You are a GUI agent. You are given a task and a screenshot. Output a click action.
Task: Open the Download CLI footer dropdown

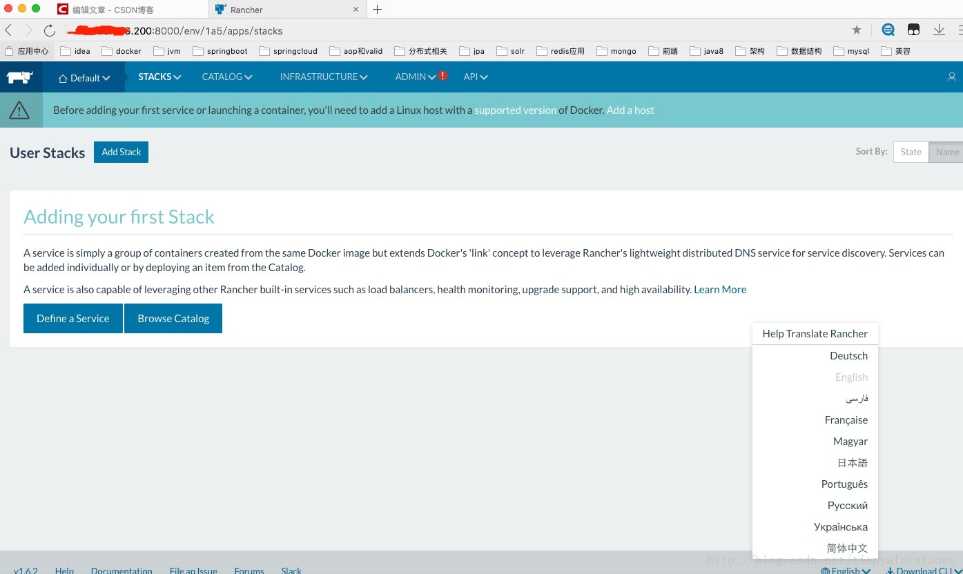924,570
